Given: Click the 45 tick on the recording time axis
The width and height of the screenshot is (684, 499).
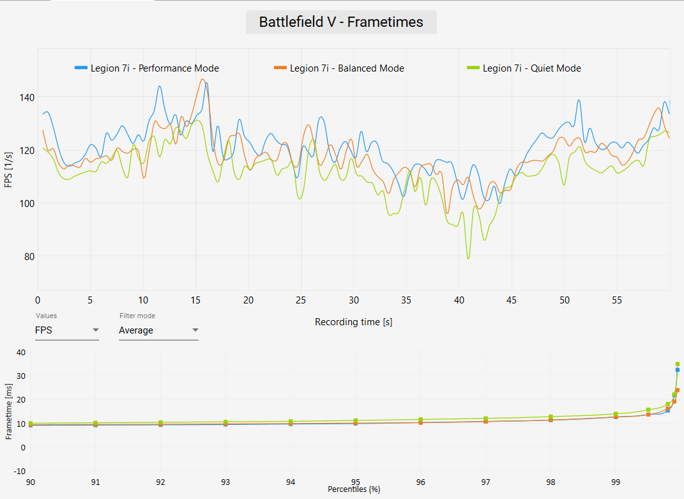Looking at the screenshot, I should [512, 300].
